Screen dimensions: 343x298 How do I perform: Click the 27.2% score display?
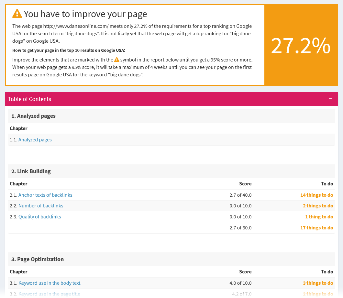[x=300, y=45]
